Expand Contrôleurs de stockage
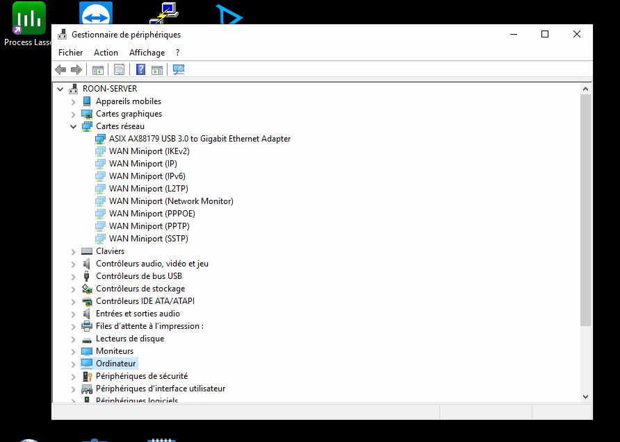The width and height of the screenshot is (620, 442). 73,289
